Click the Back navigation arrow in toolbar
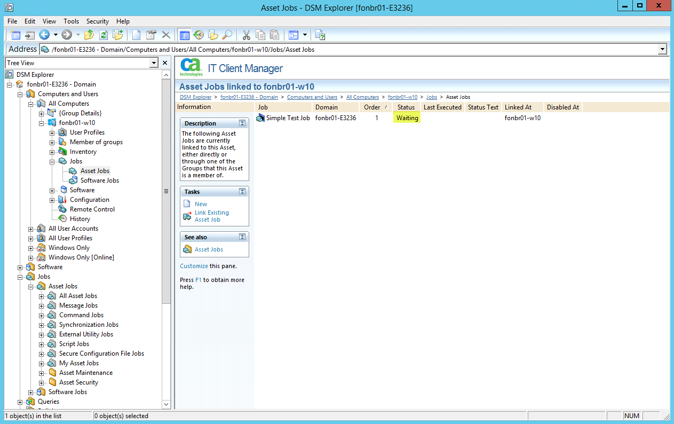This screenshot has height=424, width=674. [44, 35]
